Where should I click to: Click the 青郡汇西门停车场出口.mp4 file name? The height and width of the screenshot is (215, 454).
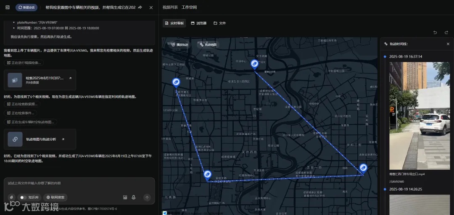[x=407, y=174]
